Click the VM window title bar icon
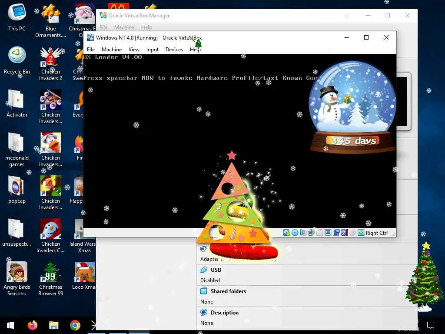Image resolution: width=445 pixels, height=334 pixels. pos(90,37)
